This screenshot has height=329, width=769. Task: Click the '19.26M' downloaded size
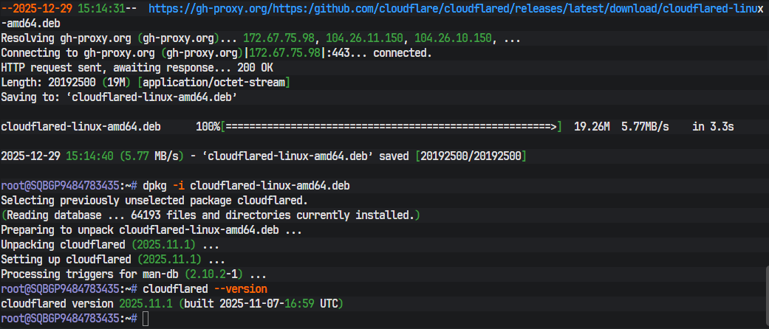click(x=592, y=127)
